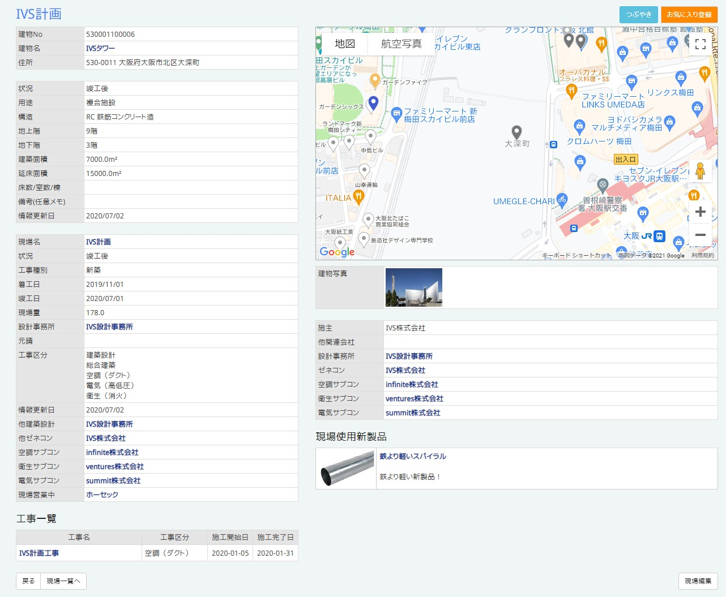Zoom out on the map
Screen dimensions: 726x597
700,235
